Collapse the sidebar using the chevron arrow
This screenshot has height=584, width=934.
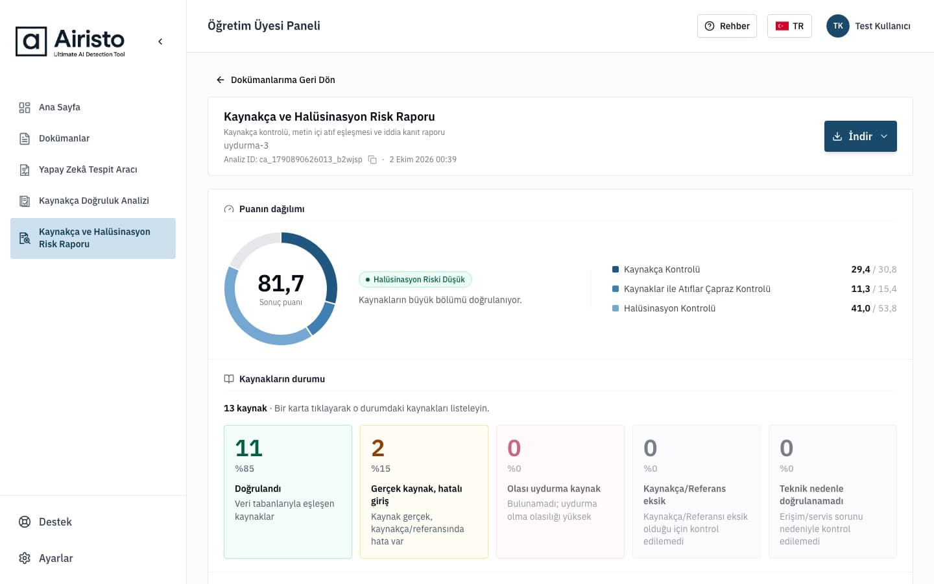tap(160, 42)
